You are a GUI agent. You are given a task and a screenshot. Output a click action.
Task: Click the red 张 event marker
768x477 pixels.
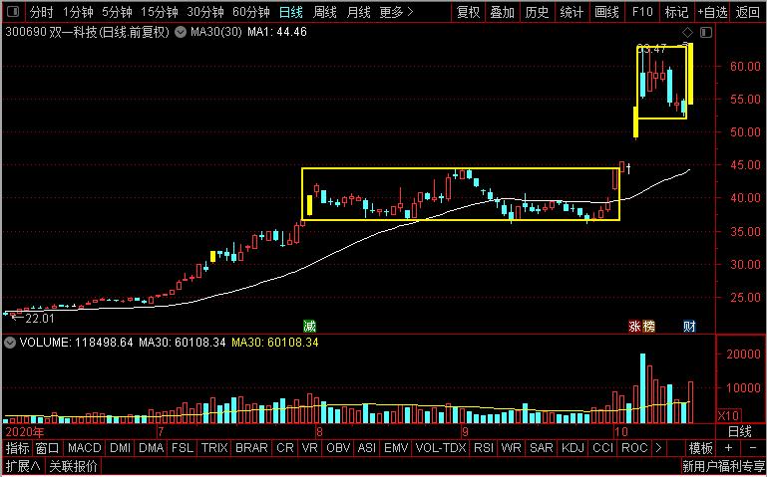pos(634,326)
